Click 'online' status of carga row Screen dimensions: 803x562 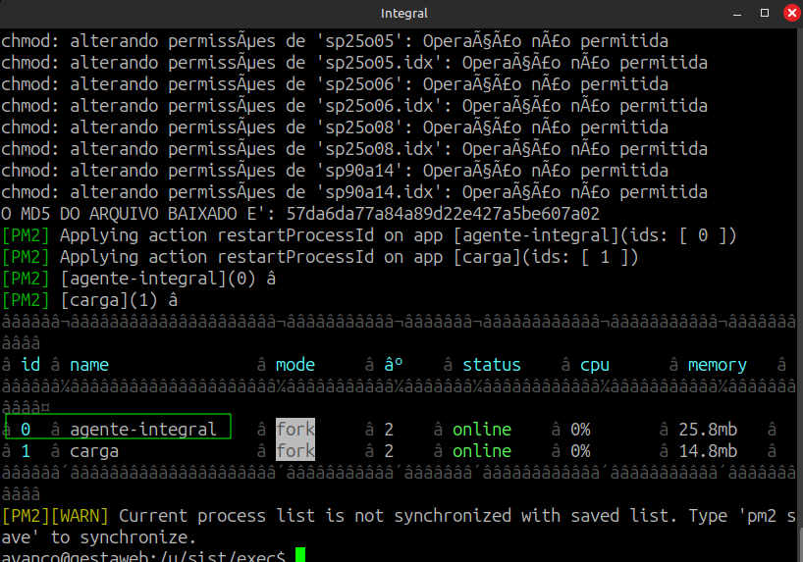click(482, 450)
